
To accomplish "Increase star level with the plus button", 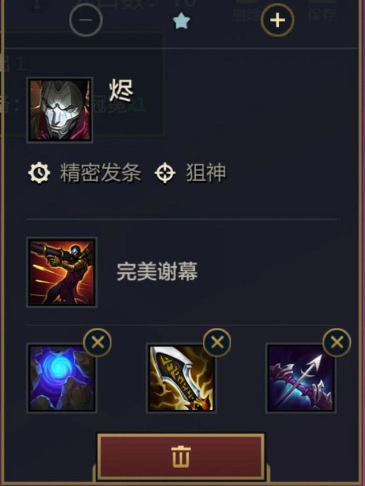I will click(277, 20).
